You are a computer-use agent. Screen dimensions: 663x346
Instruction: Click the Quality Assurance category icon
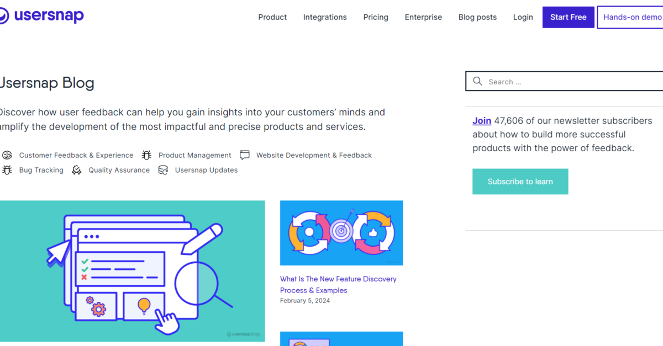click(77, 170)
